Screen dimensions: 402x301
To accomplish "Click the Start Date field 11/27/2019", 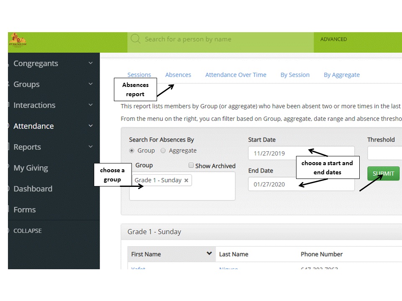I will [x=301, y=153].
